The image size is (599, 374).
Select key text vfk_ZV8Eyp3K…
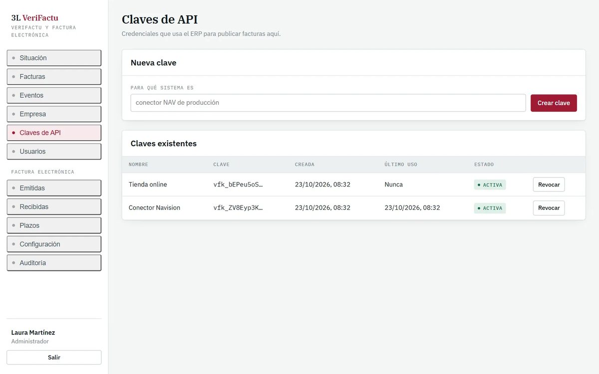click(238, 208)
